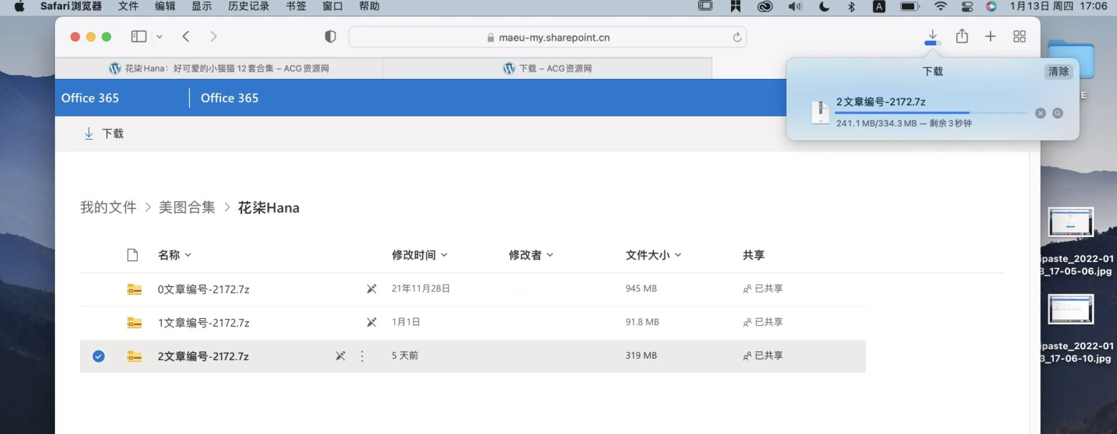This screenshot has height=434, width=1117.
Task: Open Siri from the menu bar
Action: point(991,6)
